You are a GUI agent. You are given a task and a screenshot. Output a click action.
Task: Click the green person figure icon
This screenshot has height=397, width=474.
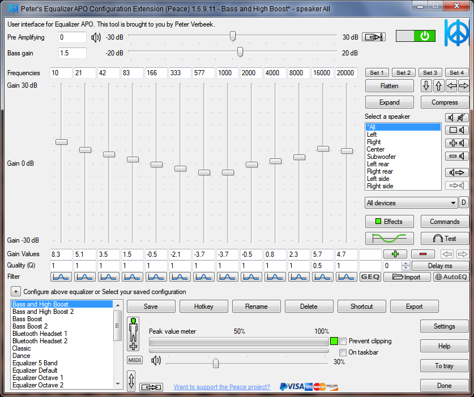(133, 334)
